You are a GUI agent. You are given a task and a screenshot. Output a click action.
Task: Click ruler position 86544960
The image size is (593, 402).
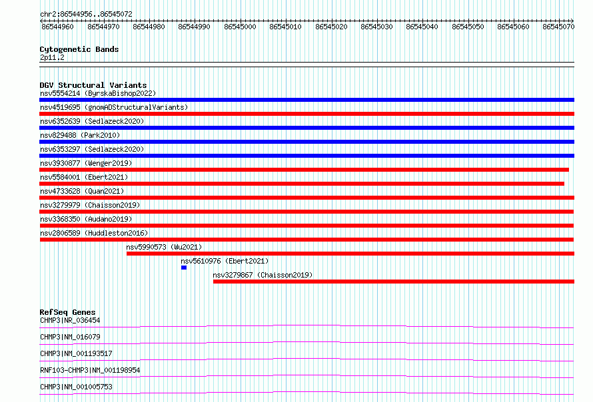coord(57,27)
